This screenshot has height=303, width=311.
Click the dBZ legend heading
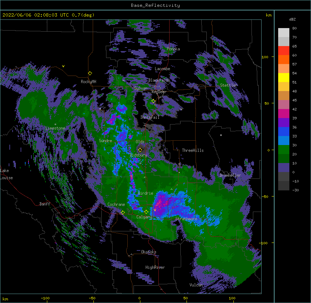tap(292, 19)
